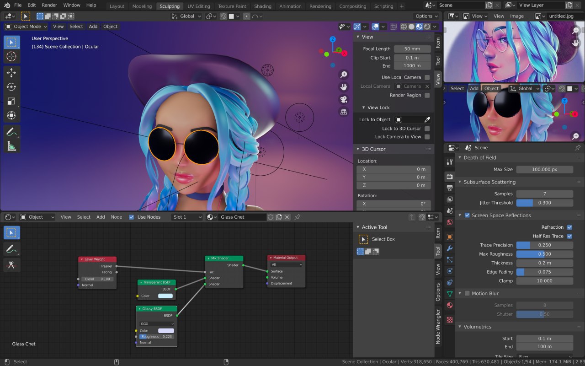Enable Render Region checkbox

[427, 95]
